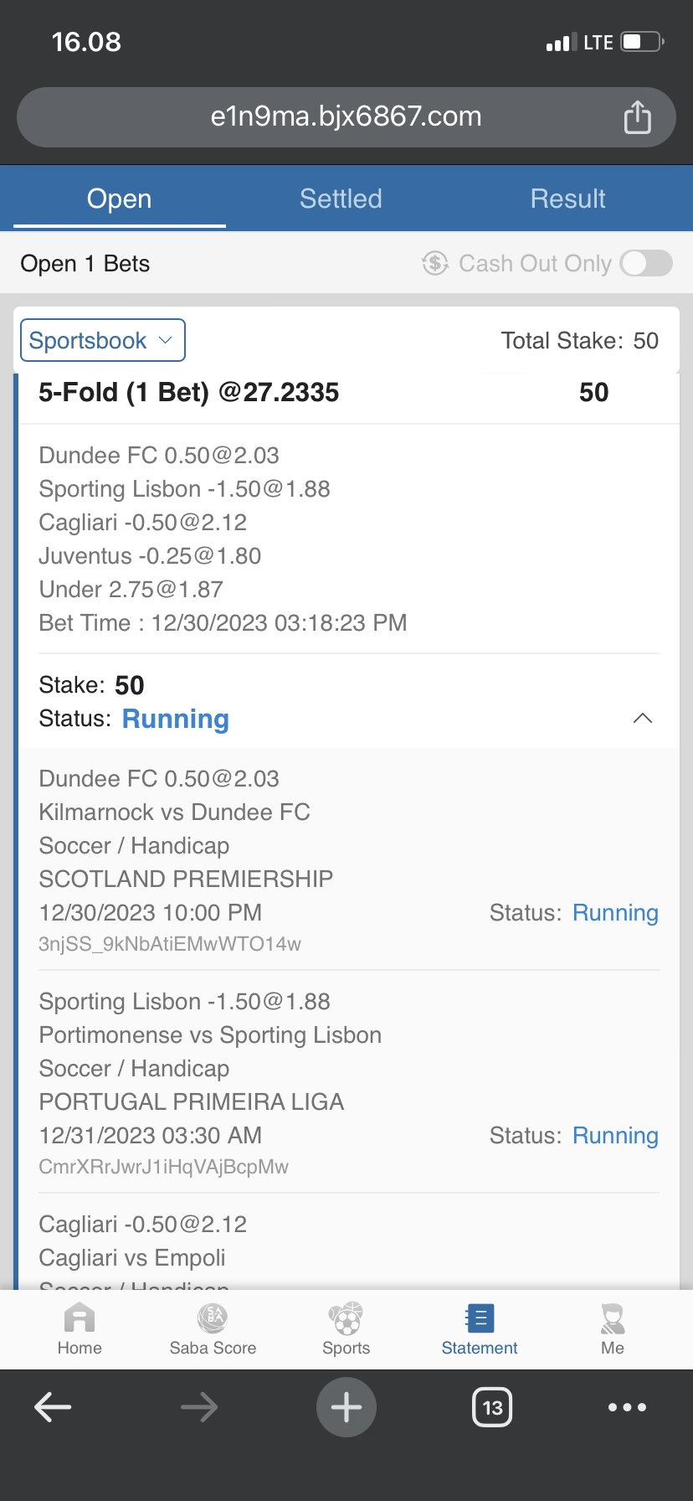
Task: Open a new browser tab with plus
Action: [346, 1407]
